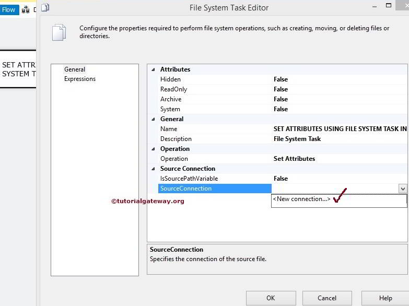Click the False value of the Archive property
Image resolution: width=409 pixels, height=306 pixels.
(x=281, y=99)
